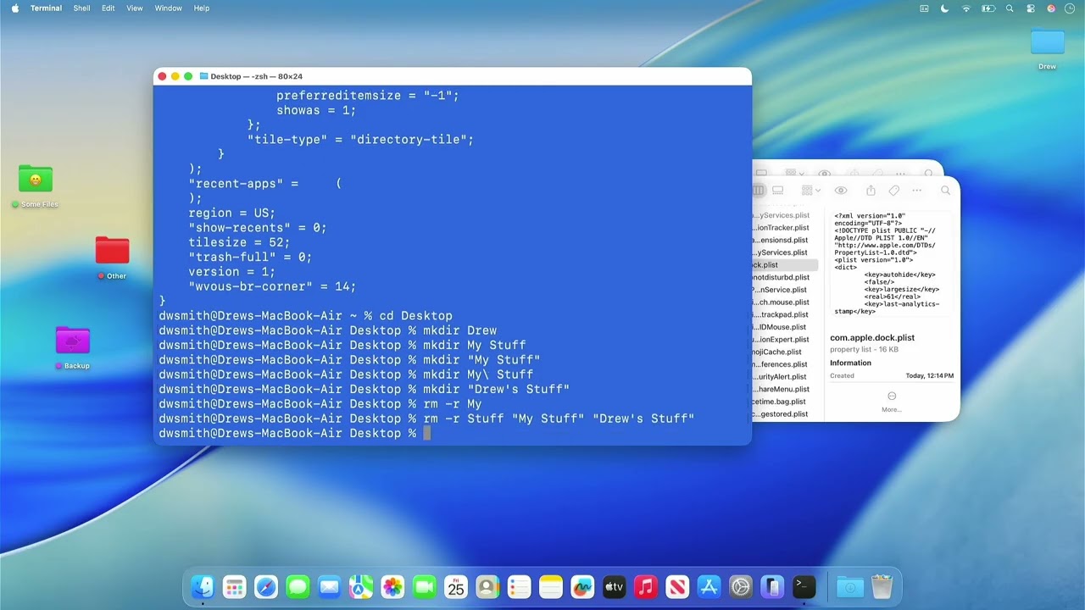1085x610 pixels.
Task: Click clock icon in menu bar
Action: (x=1071, y=8)
